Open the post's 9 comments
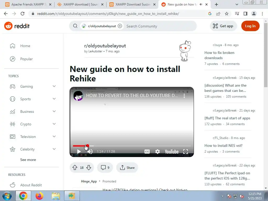Image resolution: width=268 pixels, height=201 pixels. coord(105,167)
